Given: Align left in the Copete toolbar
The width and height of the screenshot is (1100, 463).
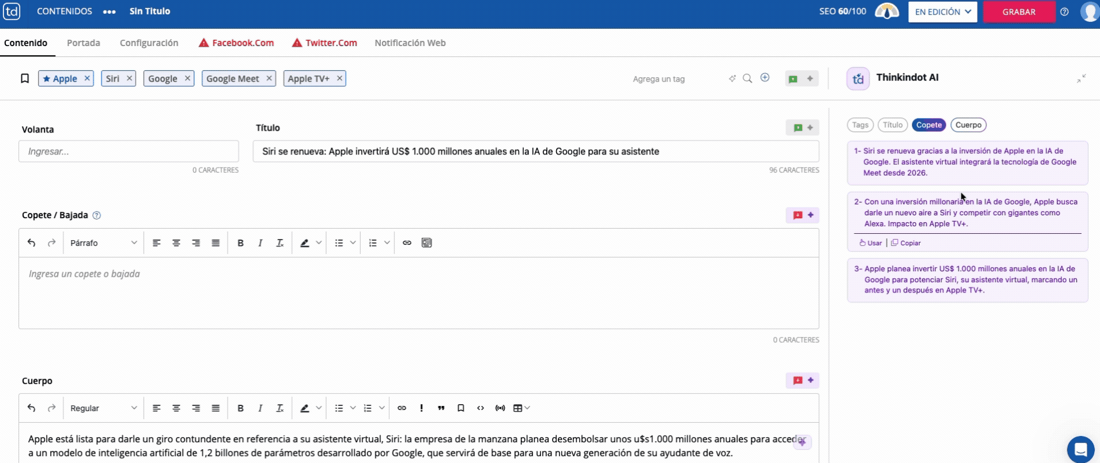Looking at the screenshot, I should [156, 243].
